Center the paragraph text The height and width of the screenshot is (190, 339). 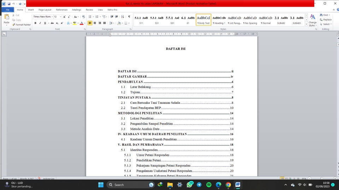(95, 23)
